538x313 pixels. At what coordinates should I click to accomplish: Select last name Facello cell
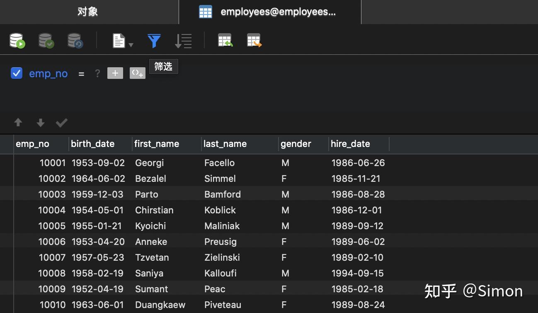(240, 163)
